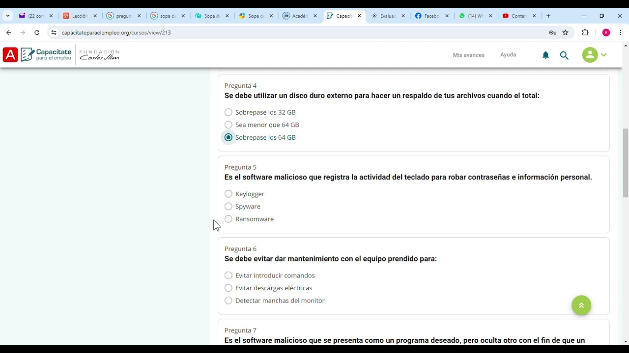Select the Keylogger radio option

point(229,194)
